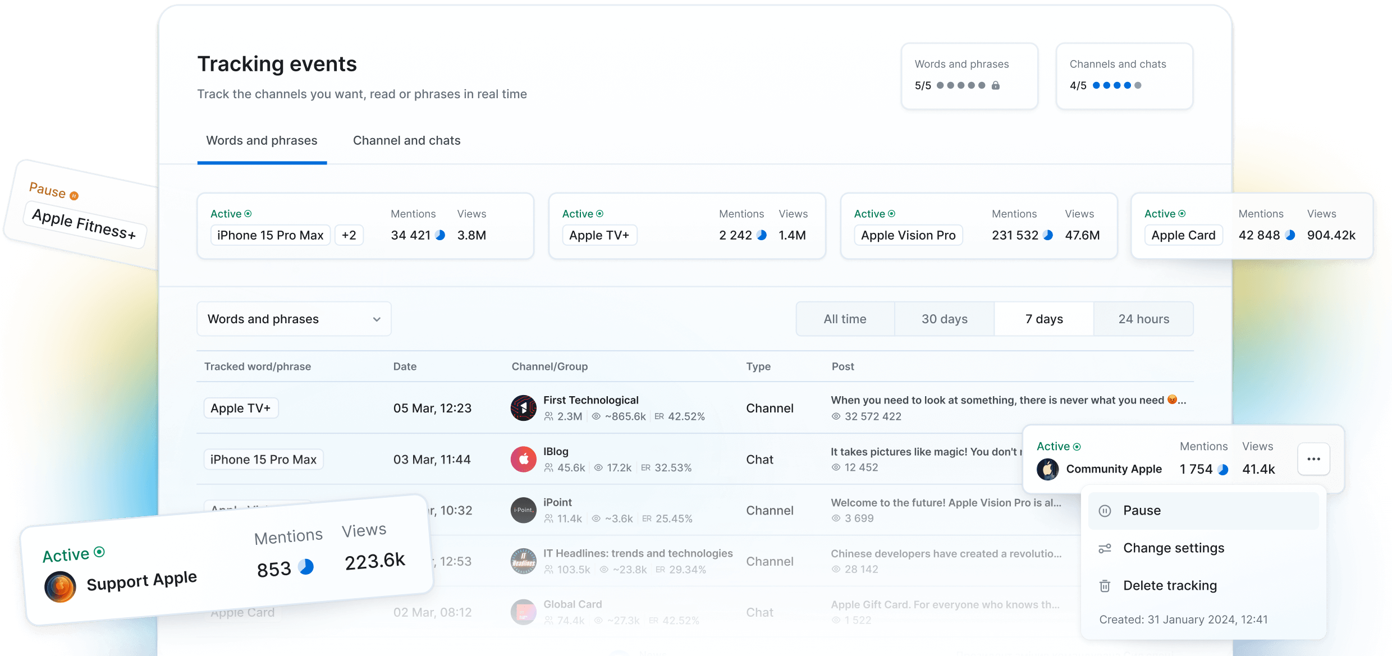Screen dimensions: 1392x656
Task: Click the iPoint channel avatar
Action: pyautogui.click(x=523, y=510)
